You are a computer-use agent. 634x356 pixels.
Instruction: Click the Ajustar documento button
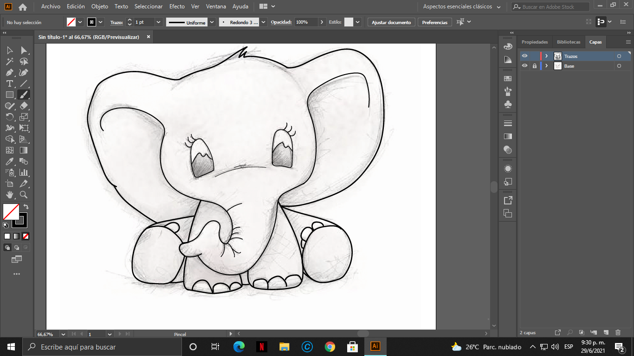pos(391,22)
